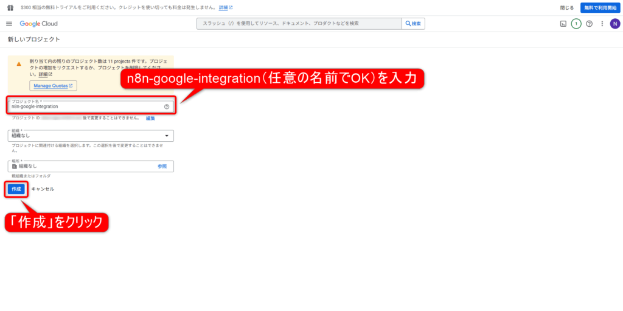
Task: Click the top resource search box
Action: (298, 24)
